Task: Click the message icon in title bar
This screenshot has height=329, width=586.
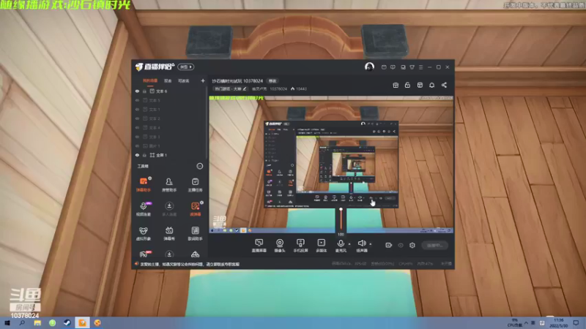Action: (384, 67)
